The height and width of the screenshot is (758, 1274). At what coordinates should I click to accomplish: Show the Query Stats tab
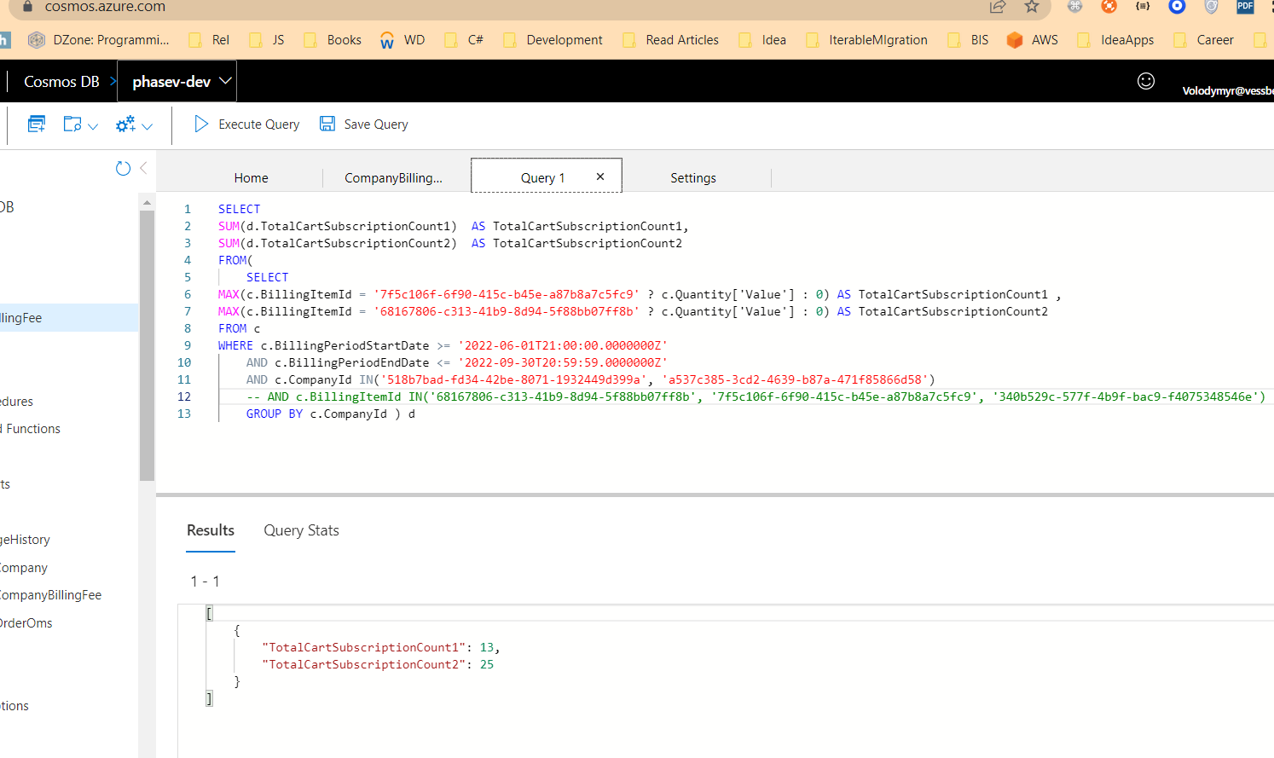(x=301, y=530)
